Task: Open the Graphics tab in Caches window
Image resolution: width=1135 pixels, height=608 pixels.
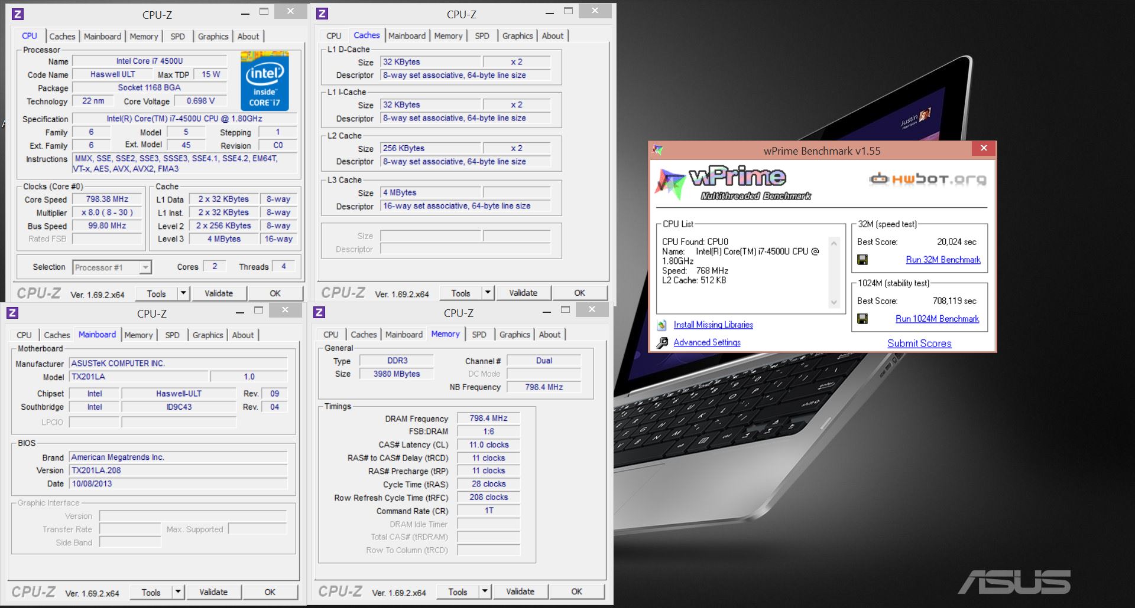Action: [x=517, y=35]
